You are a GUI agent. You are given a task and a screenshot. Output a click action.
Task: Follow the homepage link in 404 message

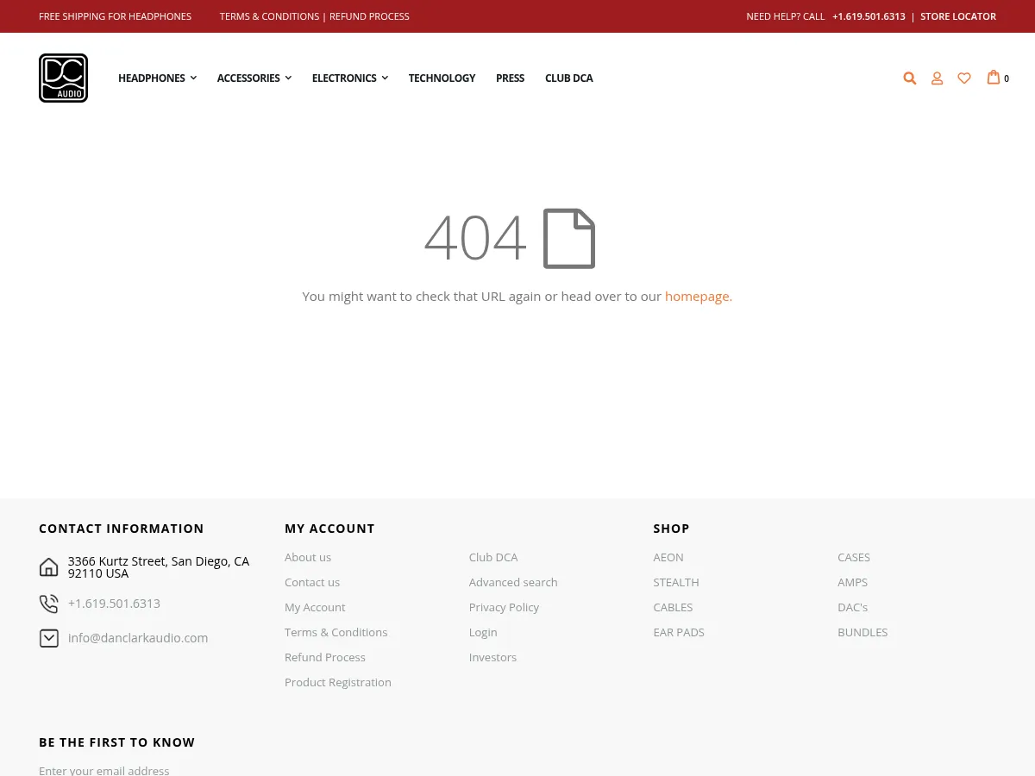coord(697,297)
